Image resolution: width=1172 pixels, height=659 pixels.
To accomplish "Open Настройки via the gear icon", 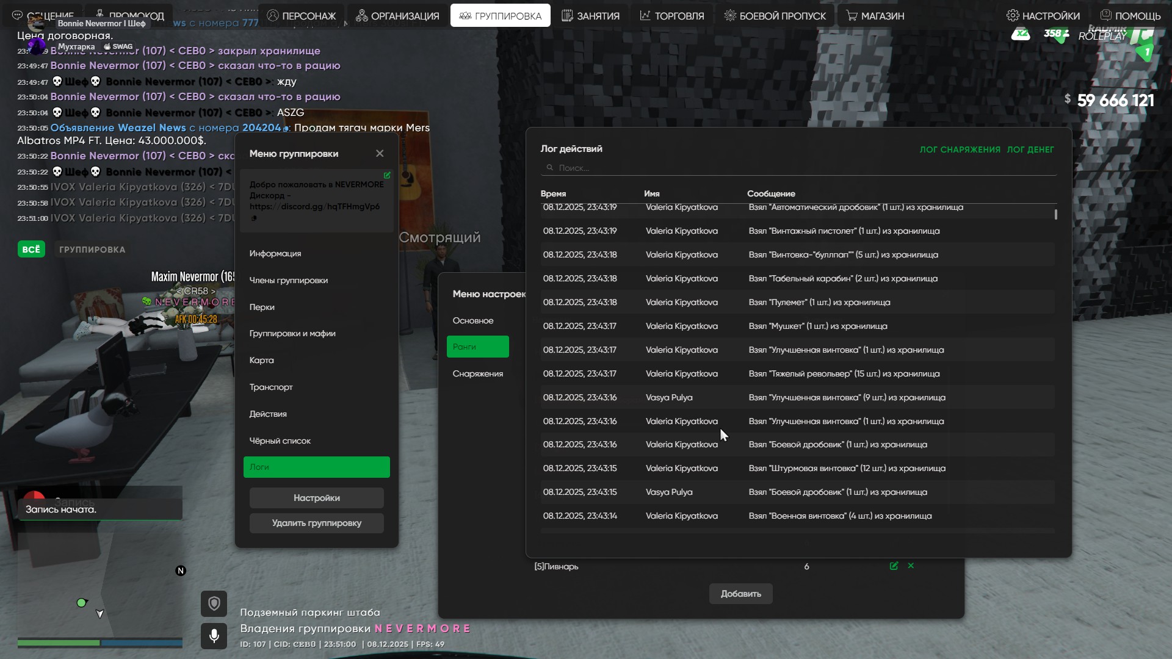I will tap(1043, 16).
